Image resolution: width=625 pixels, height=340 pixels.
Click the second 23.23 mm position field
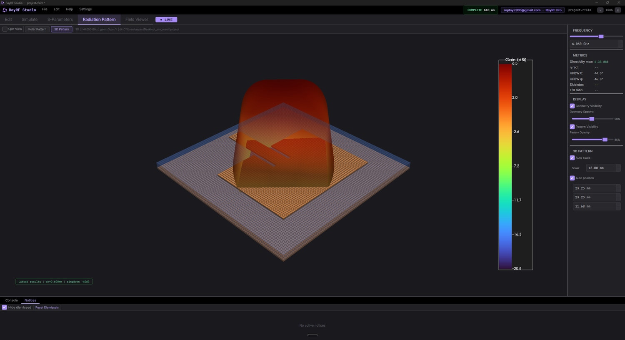pyautogui.click(x=597, y=197)
